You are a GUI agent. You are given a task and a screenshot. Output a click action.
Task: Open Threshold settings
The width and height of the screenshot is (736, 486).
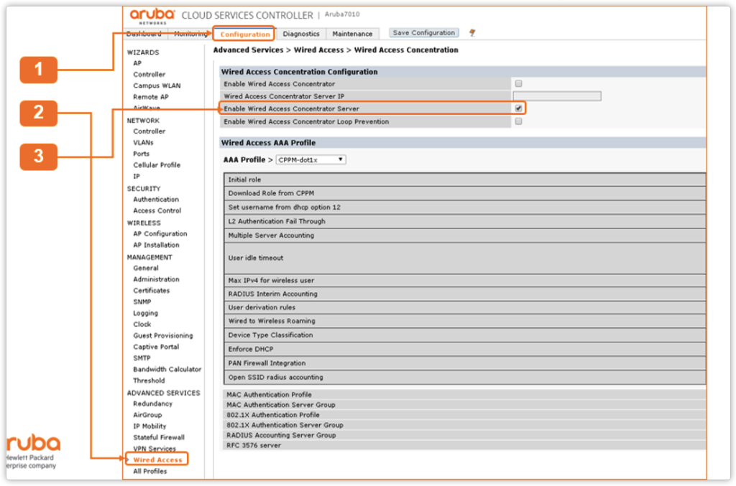149,380
